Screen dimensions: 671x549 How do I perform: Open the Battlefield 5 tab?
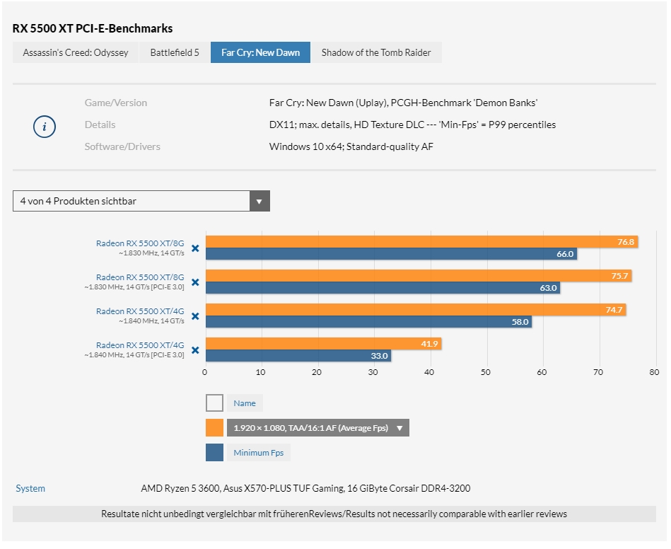[x=175, y=53]
